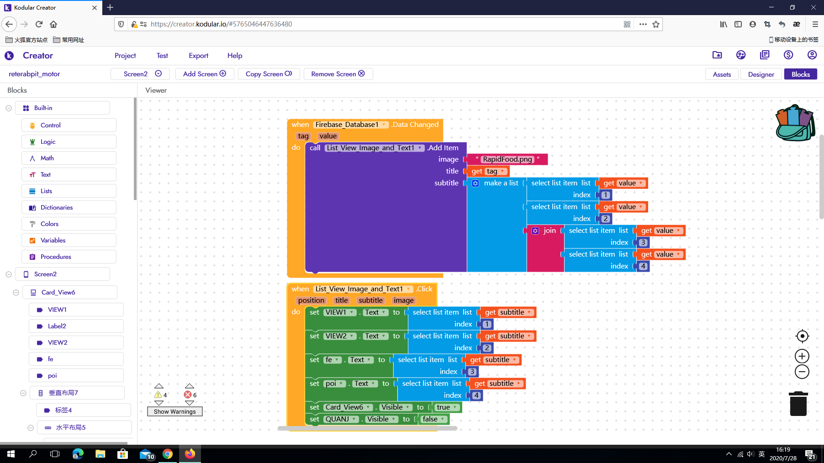Collapse the Built-in blocks category

pos(8,108)
